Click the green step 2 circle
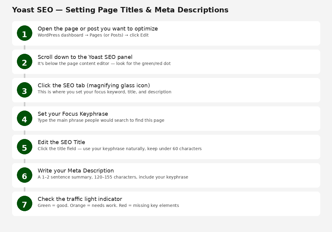Viewport: 332px width, 232px height. [x=24, y=62]
